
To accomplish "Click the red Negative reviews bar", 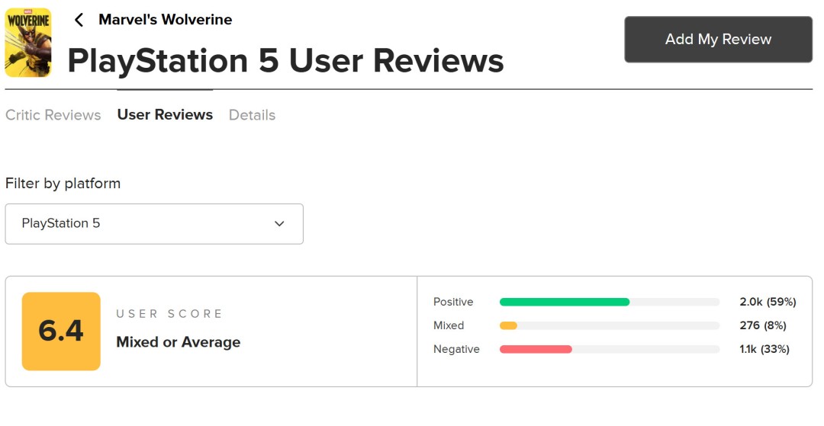I will click(536, 349).
